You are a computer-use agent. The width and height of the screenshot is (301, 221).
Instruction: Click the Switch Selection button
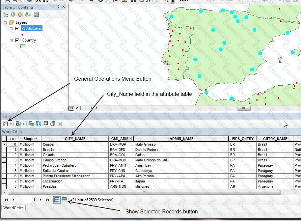(x=39, y=124)
